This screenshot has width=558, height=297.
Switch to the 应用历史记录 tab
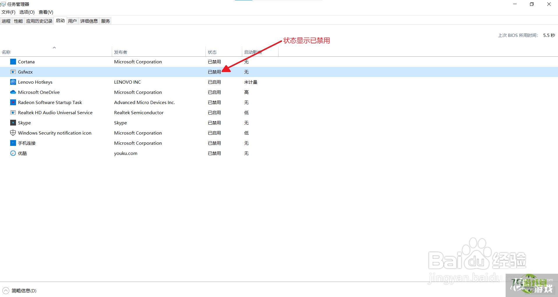[39, 21]
